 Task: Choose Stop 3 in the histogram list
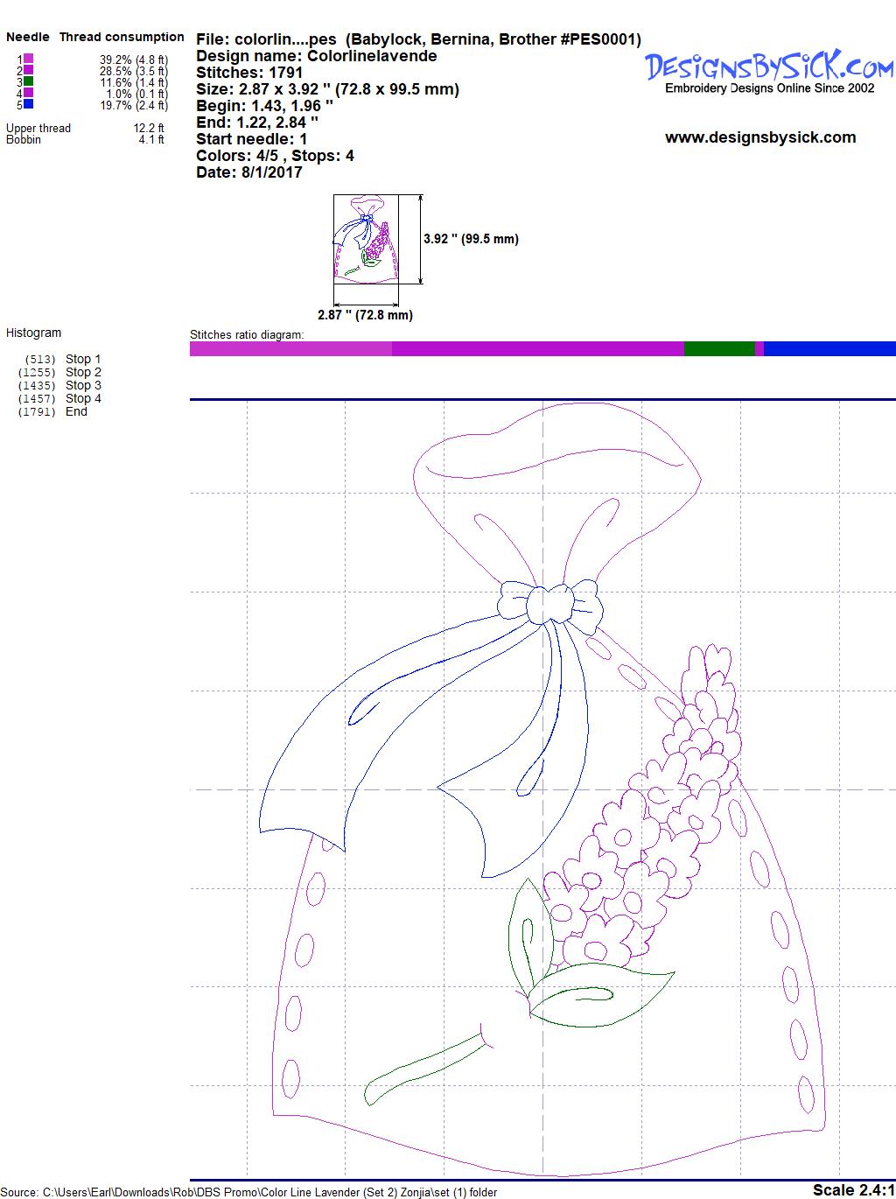click(83, 385)
